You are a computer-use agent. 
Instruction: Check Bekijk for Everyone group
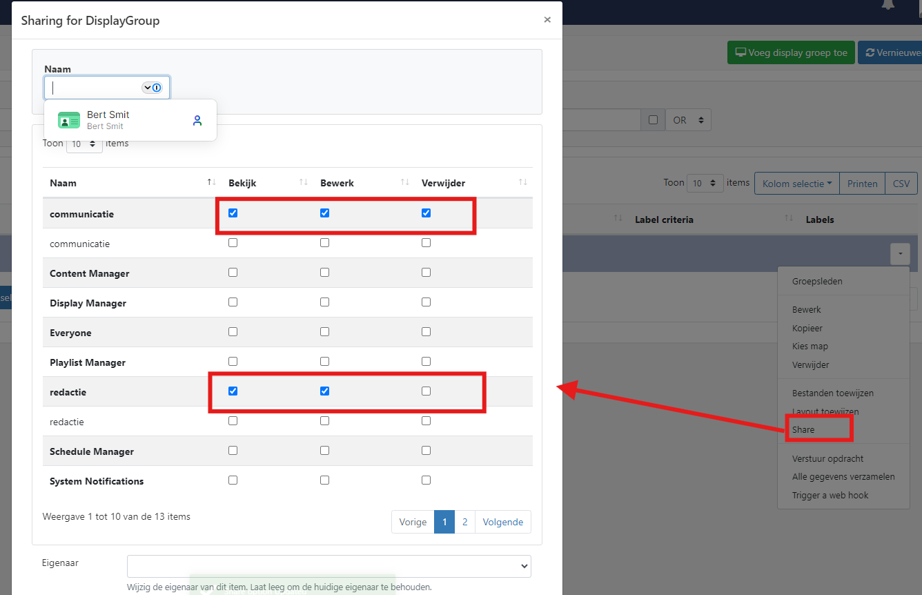click(233, 332)
